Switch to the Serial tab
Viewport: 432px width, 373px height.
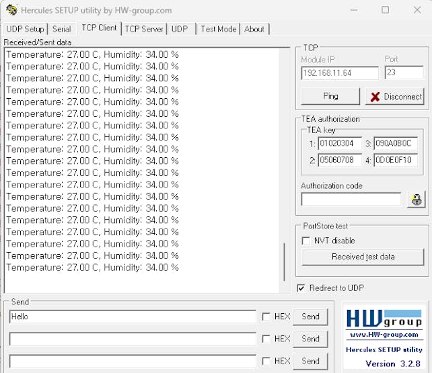[62, 29]
